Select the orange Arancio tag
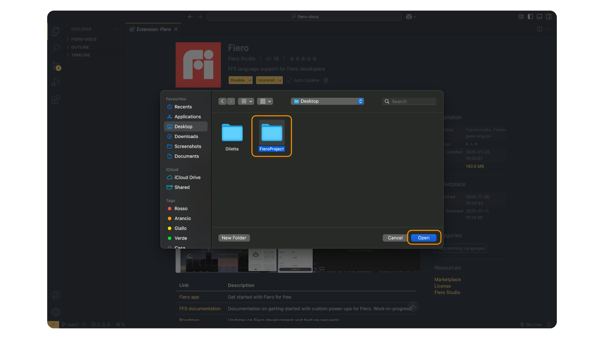The height and width of the screenshot is (339, 604). [x=186, y=218]
